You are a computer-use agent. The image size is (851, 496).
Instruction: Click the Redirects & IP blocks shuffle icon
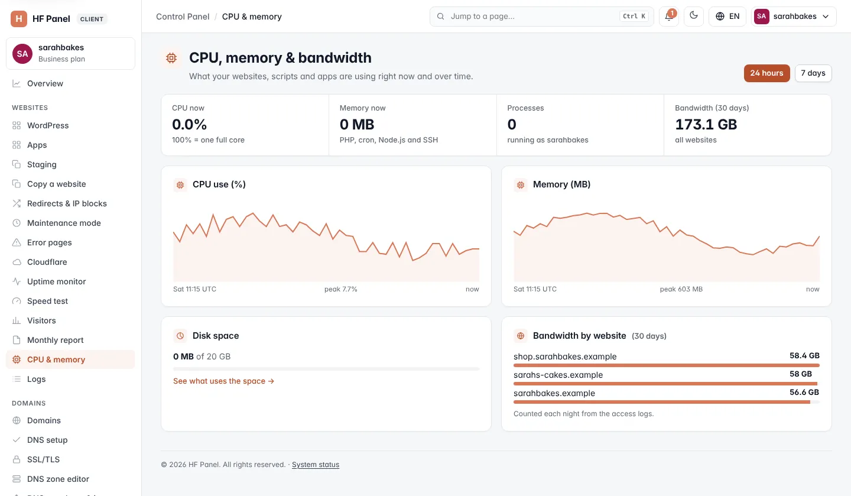click(x=17, y=203)
